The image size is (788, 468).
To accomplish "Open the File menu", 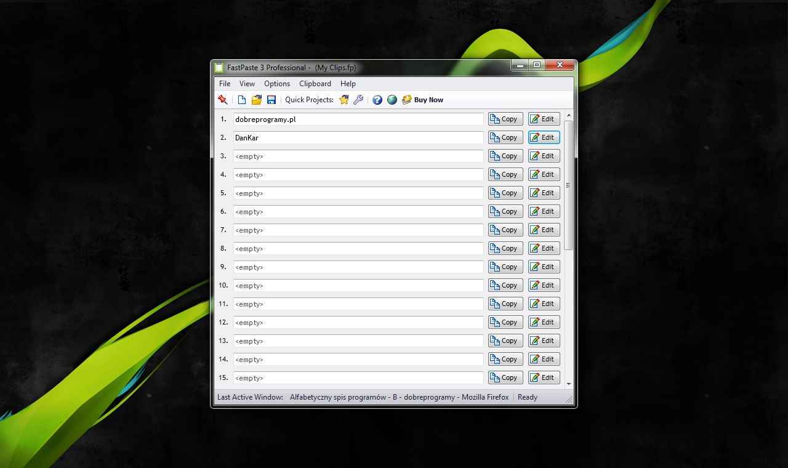I will tap(224, 83).
